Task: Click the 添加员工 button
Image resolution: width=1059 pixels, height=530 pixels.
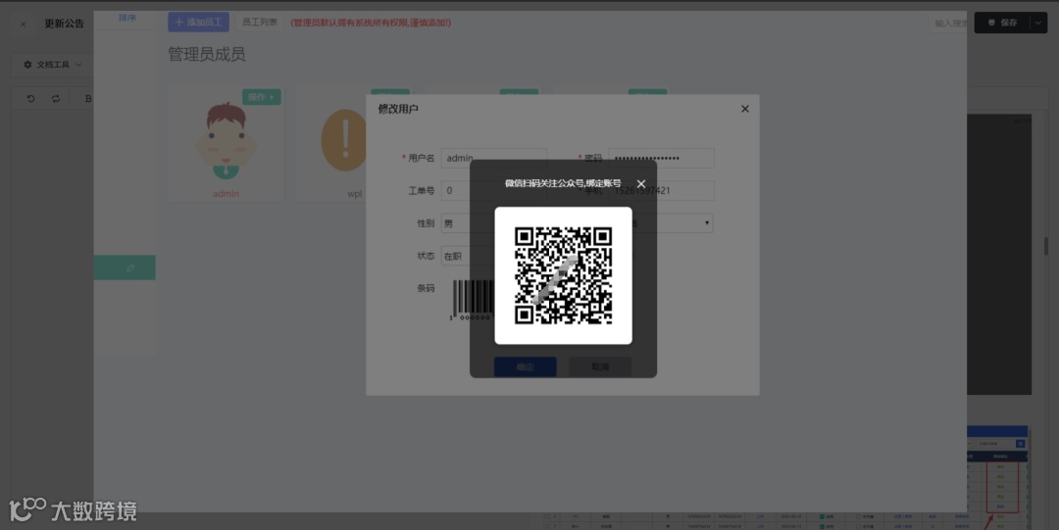Action: click(198, 23)
